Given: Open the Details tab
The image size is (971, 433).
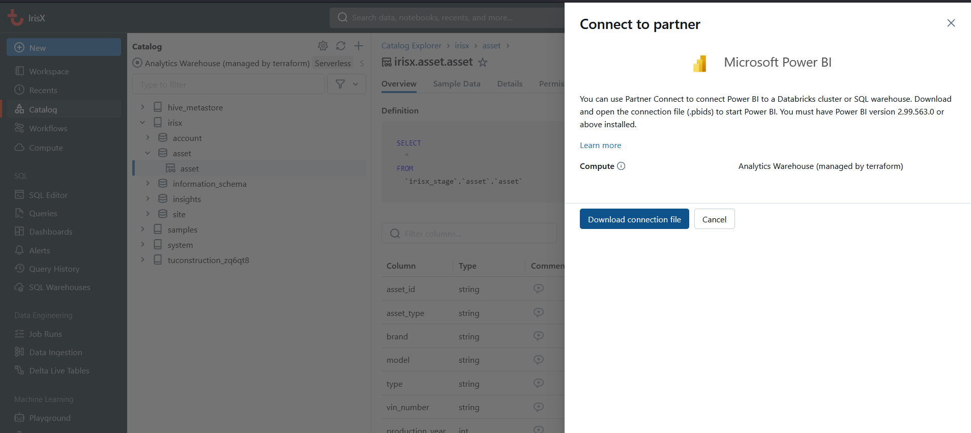Looking at the screenshot, I should click(510, 84).
